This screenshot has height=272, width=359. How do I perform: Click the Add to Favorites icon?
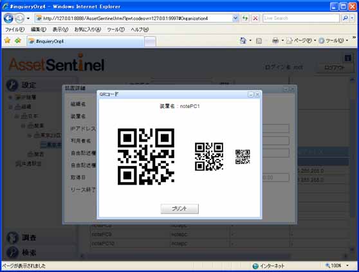pos(17,41)
